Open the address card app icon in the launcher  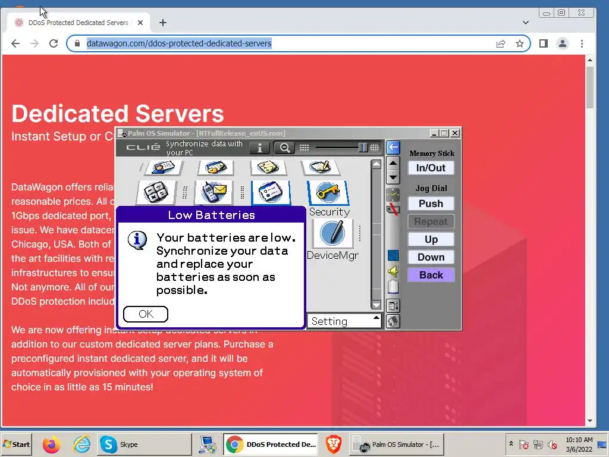pyautogui.click(x=271, y=192)
